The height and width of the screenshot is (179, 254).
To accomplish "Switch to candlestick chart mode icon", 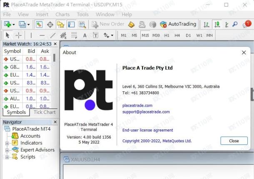I will click(217, 25).
